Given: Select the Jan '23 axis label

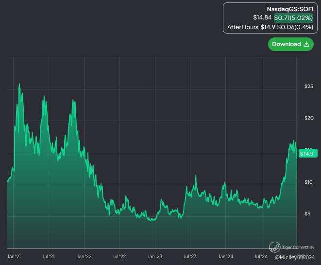Looking at the screenshot, I should pos(155,256).
